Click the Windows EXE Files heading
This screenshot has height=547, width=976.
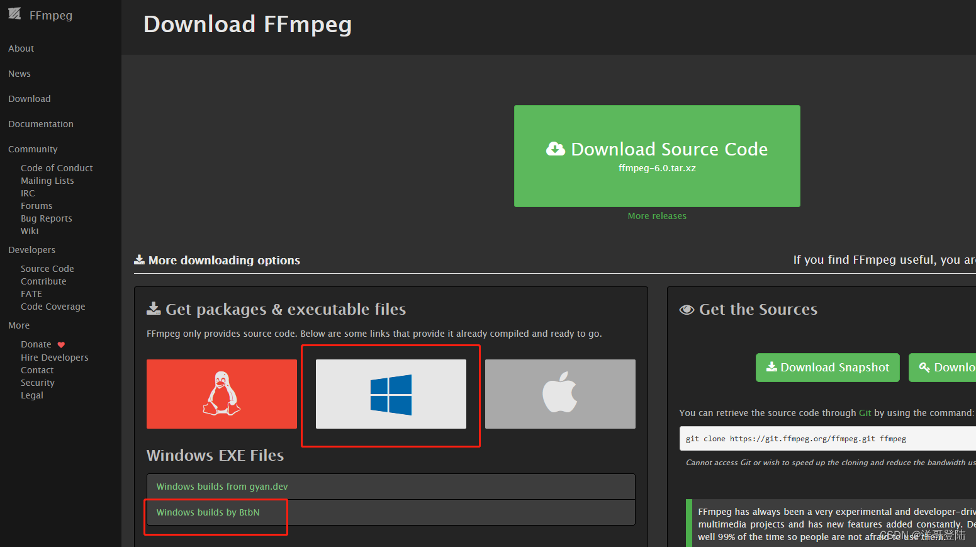click(x=215, y=455)
